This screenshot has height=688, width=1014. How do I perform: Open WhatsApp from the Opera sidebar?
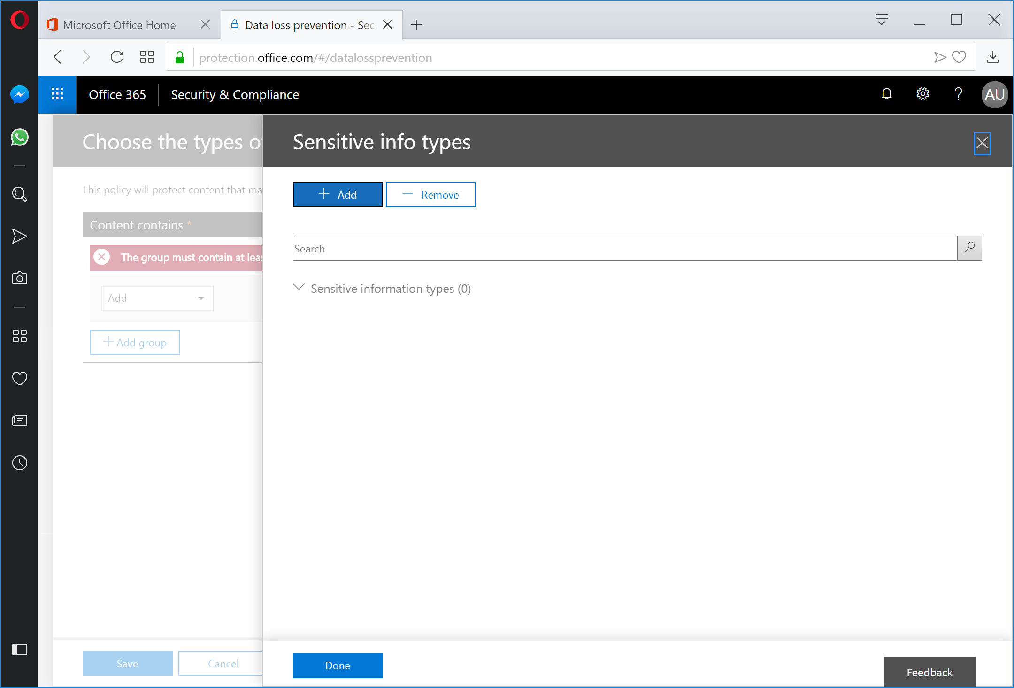[19, 138]
